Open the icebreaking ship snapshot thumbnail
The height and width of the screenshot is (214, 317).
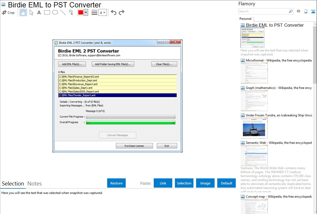point(254,128)
